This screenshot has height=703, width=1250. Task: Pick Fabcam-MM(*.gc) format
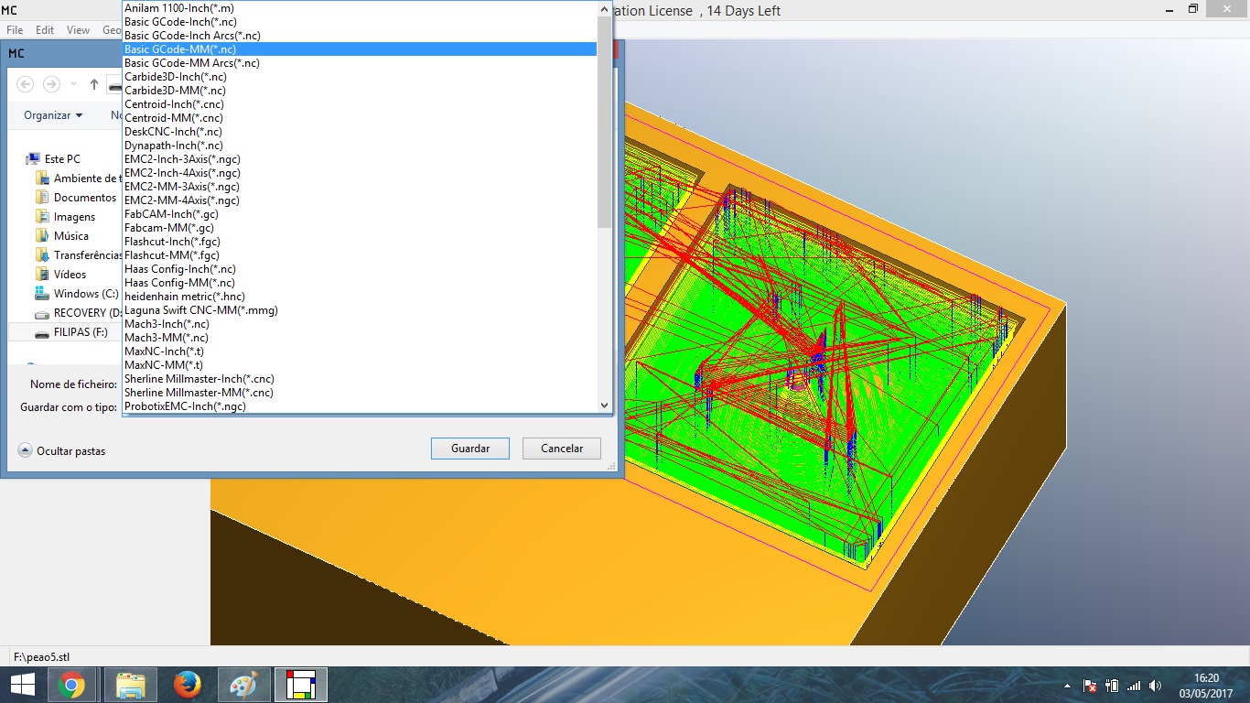point(360,228)
